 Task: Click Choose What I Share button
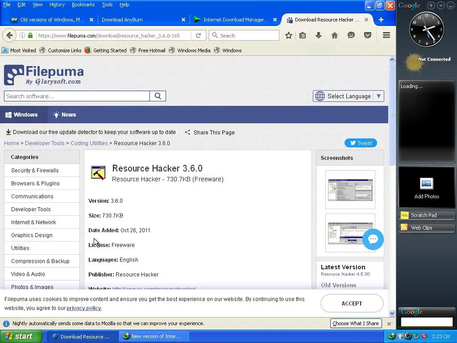pos(356,323)
